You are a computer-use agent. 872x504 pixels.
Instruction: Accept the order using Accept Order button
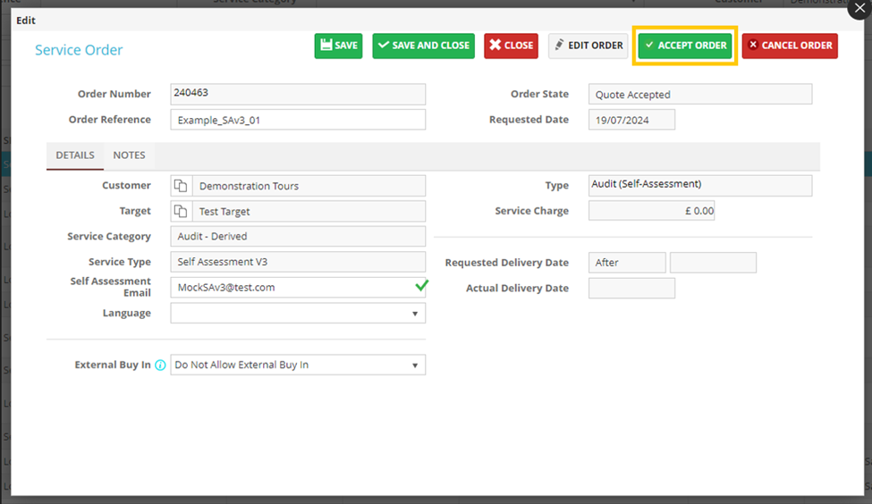685,46
